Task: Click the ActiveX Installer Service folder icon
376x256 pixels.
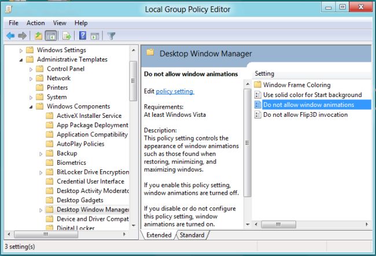Action: click(x=49, y=116)
